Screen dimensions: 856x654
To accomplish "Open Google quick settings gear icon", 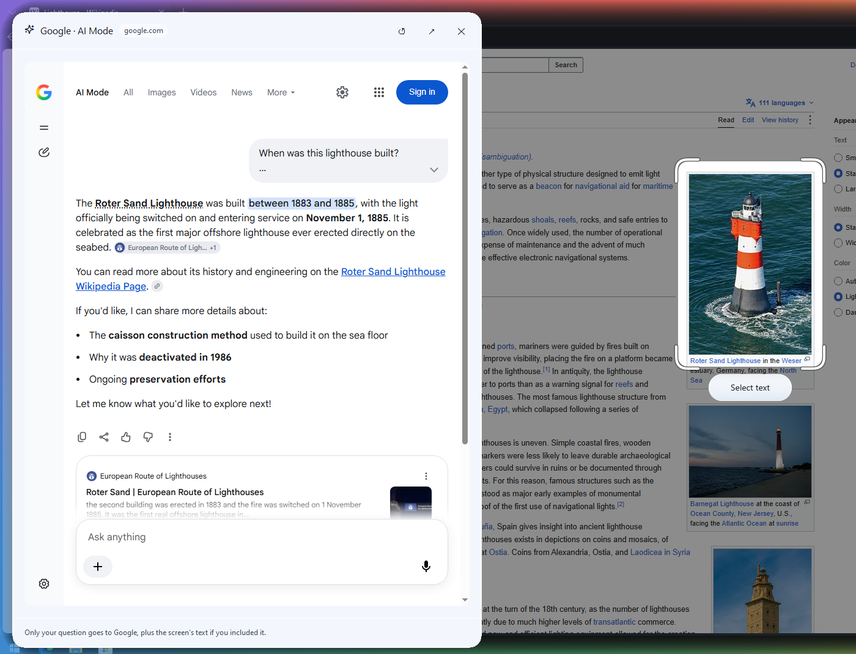I will tap(342, 92).
